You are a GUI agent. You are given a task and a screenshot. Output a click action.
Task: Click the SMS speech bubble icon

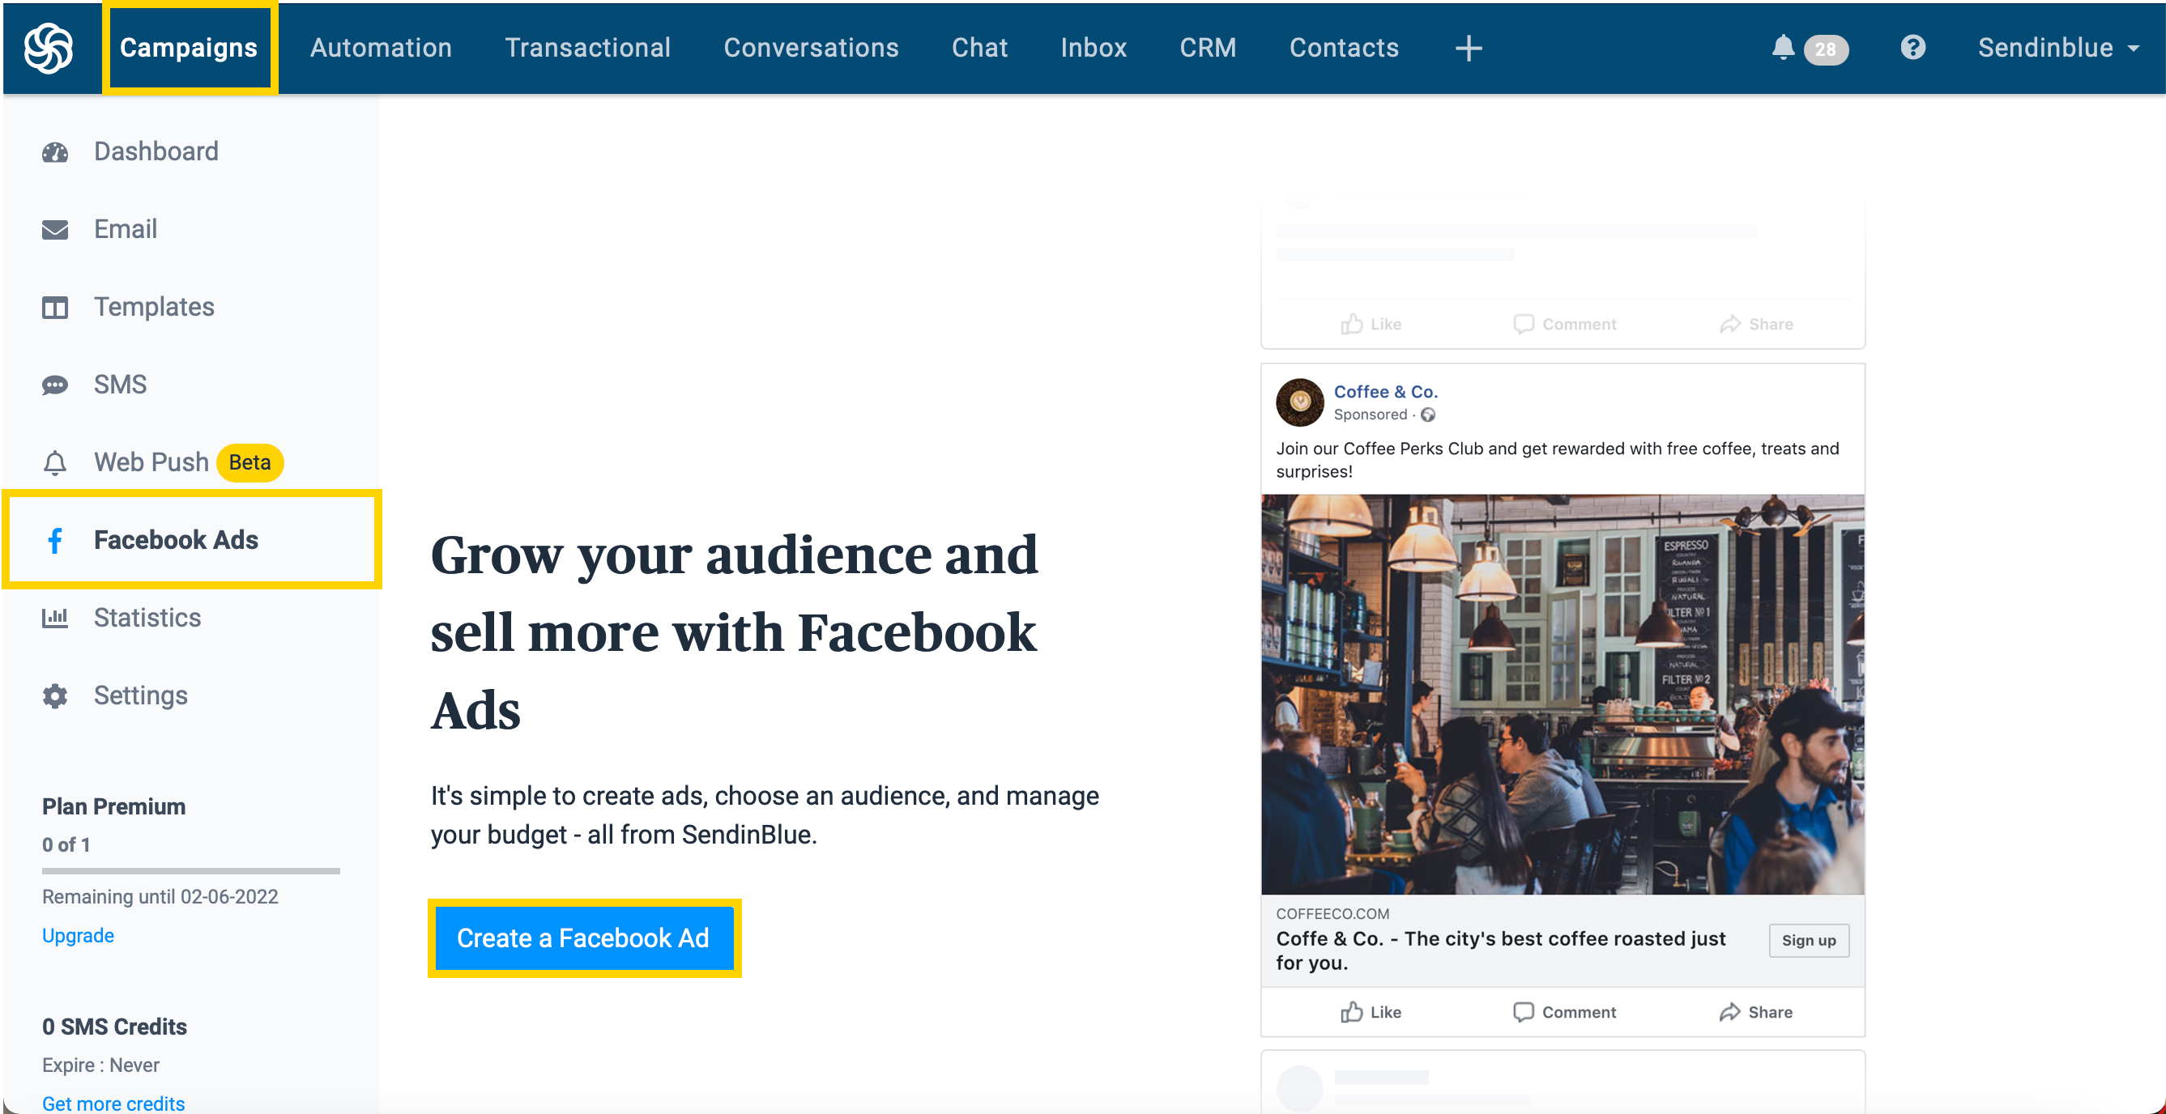pos(54,385)
